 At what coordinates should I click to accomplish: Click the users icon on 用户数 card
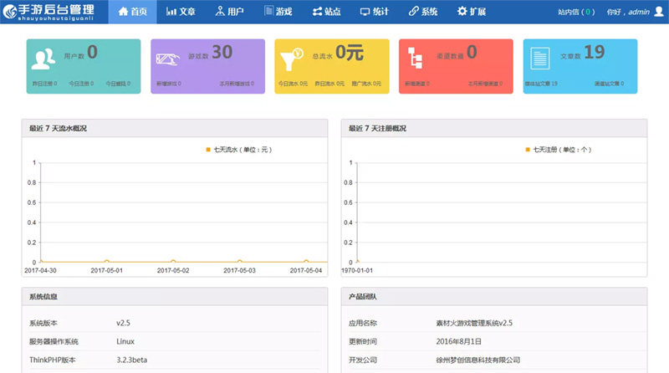tap(43, 59)
